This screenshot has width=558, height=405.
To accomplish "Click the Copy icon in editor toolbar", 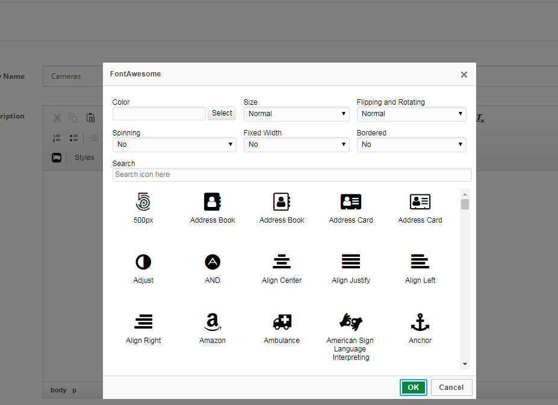I will click(x=73, y=118).
